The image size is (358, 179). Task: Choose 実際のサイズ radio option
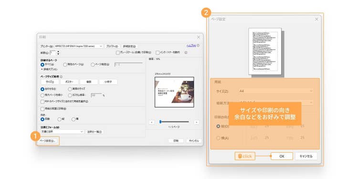[x=70, y=89]
